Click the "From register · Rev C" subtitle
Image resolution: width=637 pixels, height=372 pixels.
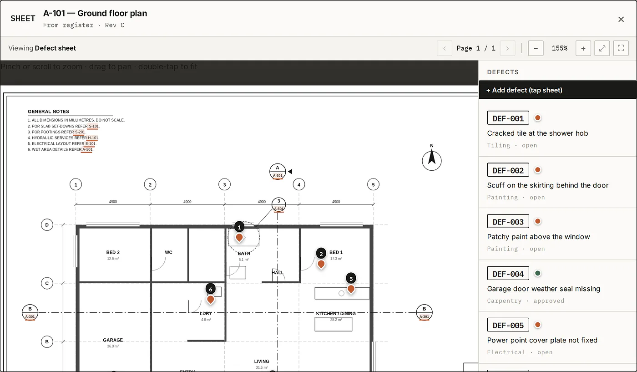point(84,25)
